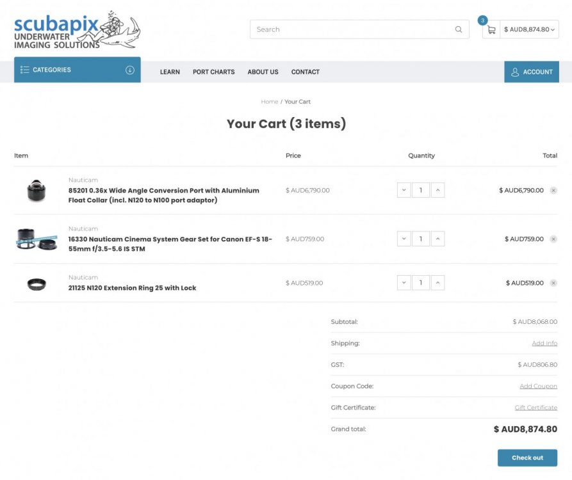Image resolution: width=572 pixels, height=480 pixels.
Task: Increase quantity of 85201 Wide Angle Conversion Port
Action: pos(437,190)
